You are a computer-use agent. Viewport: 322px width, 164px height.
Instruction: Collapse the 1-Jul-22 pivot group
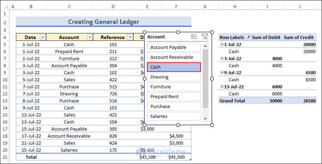coord(221,45)
